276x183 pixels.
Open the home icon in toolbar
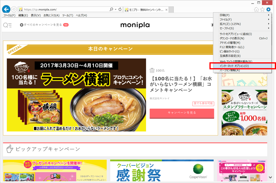point(256,9)
